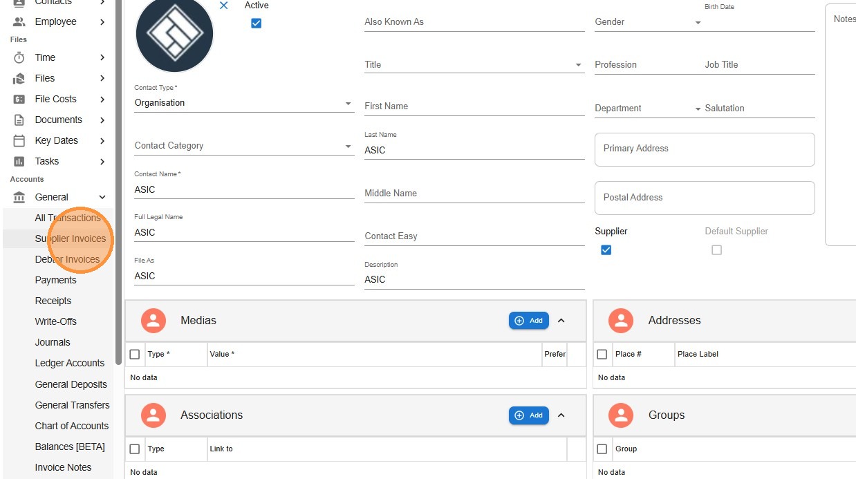This screenshot has width=856, height=479.
Task: Expand the Time menu chevron
Action: click(102, 57)
